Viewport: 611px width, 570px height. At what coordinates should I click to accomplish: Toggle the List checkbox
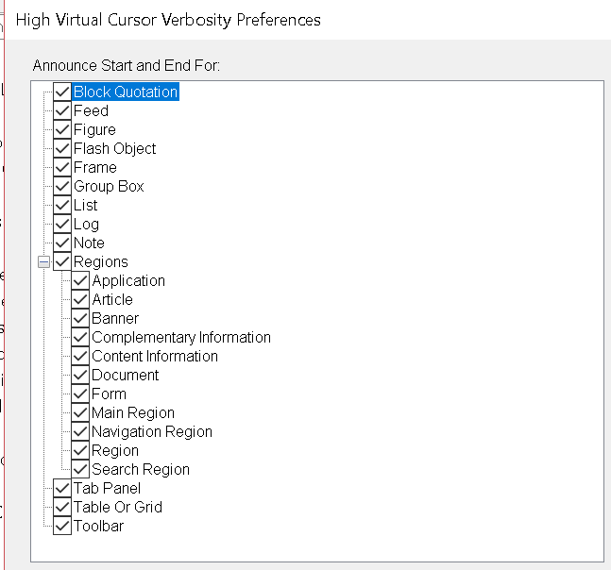pyautogui.click(x=62, y=205)
